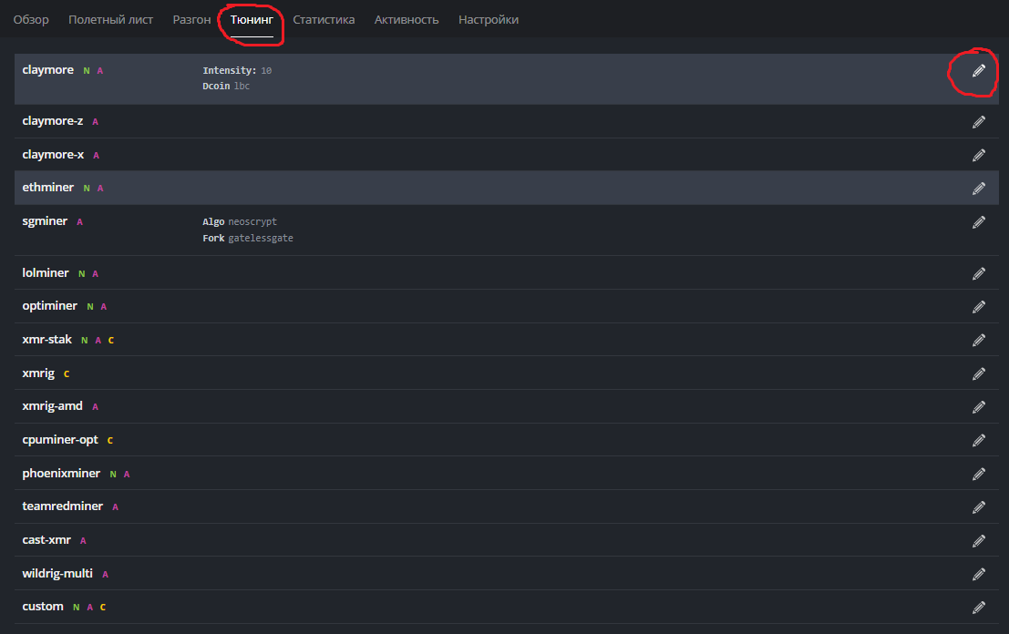1009x634 pixels.
Task: Edit ethminer settings via pencil icon
Action: pos(979,189)
